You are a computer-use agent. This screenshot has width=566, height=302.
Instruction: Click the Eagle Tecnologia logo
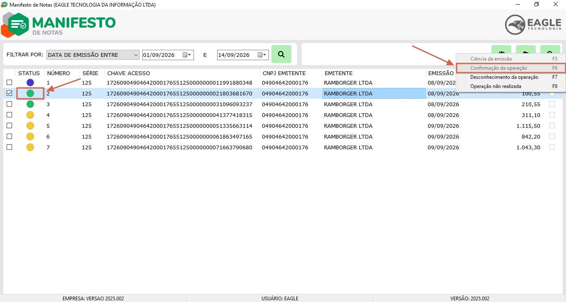[x=533, y=24]
